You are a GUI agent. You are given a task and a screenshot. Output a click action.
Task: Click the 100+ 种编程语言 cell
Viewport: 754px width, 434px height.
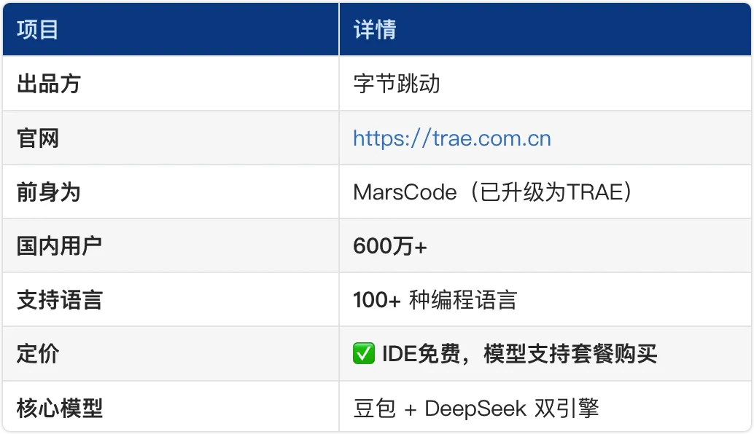(x=435, y=300)
